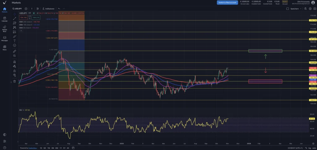Add symbol with the plus compare icon
This screenshot has width=317, height=150.
26,9
